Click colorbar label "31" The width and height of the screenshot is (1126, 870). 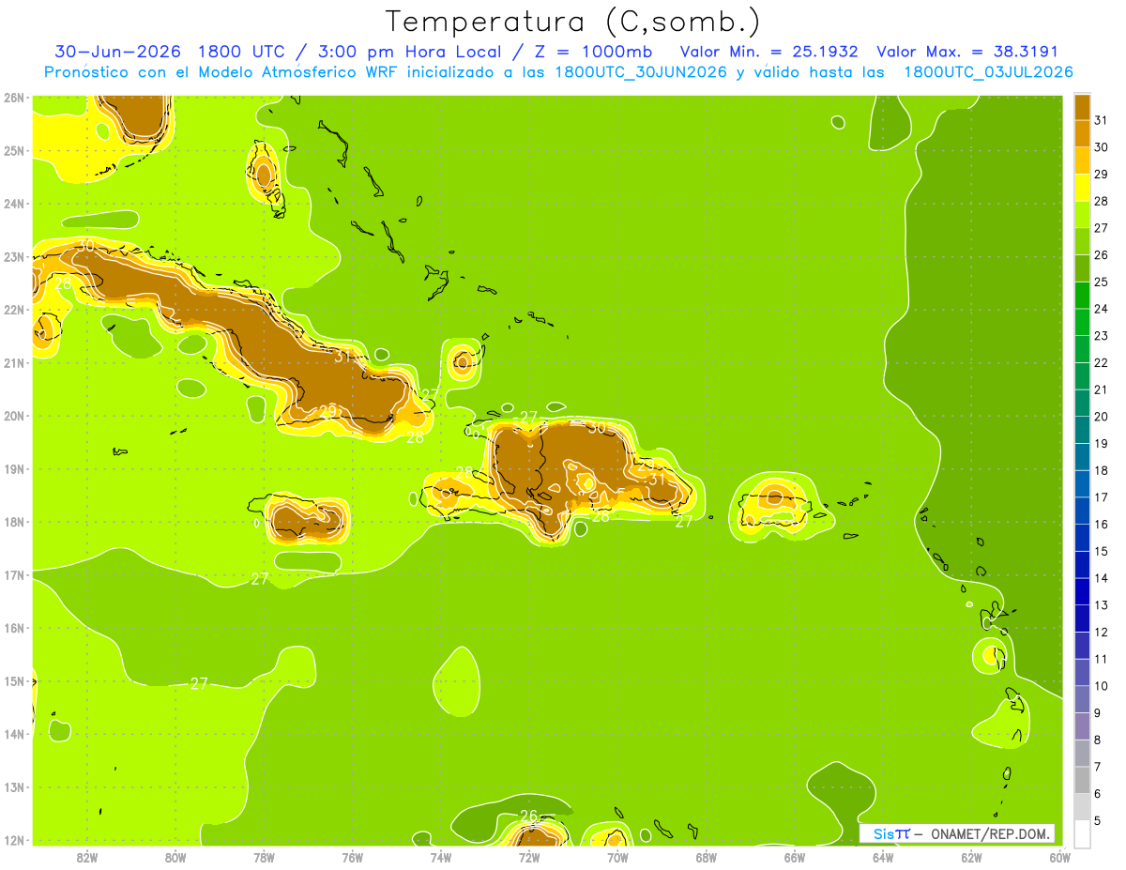1102,120
